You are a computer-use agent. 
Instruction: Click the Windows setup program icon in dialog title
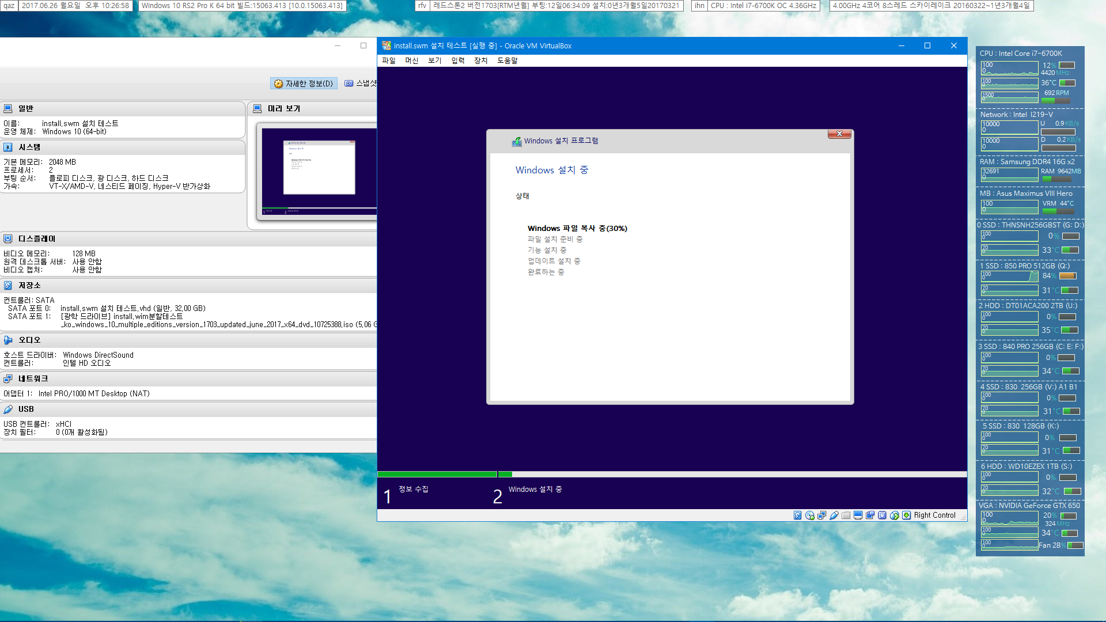pos(517,141)
